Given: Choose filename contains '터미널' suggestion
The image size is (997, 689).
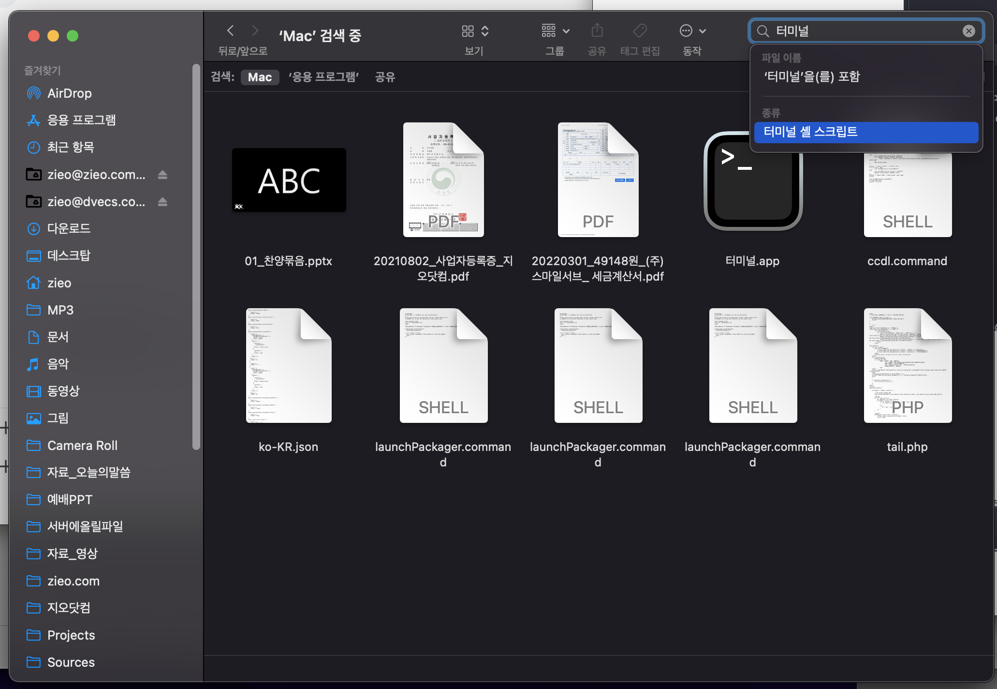Looking at the screenshot, I should 812,77.
